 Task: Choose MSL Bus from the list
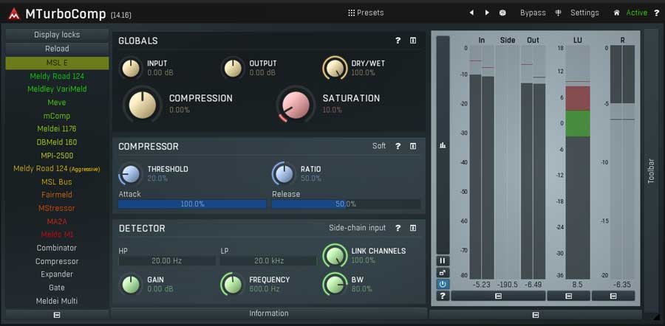pyautogui.click(x=57, y=181)
